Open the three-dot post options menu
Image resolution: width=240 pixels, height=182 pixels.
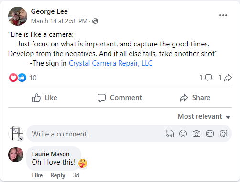point(223,15)
